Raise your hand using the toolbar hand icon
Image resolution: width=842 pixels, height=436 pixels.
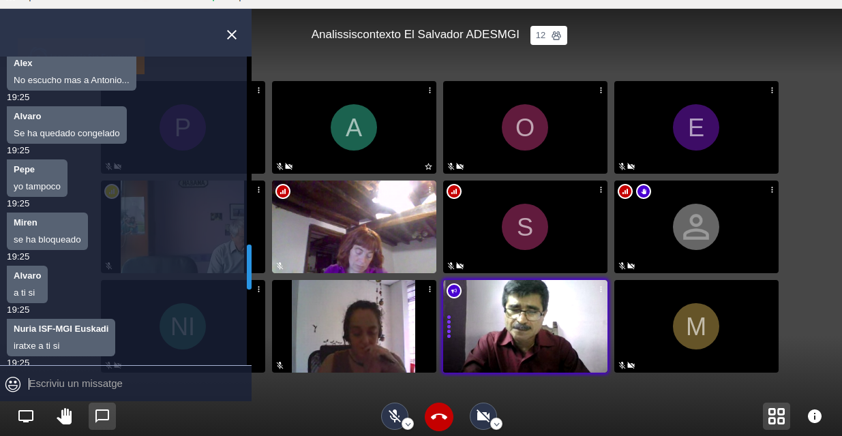click(64, 416)
